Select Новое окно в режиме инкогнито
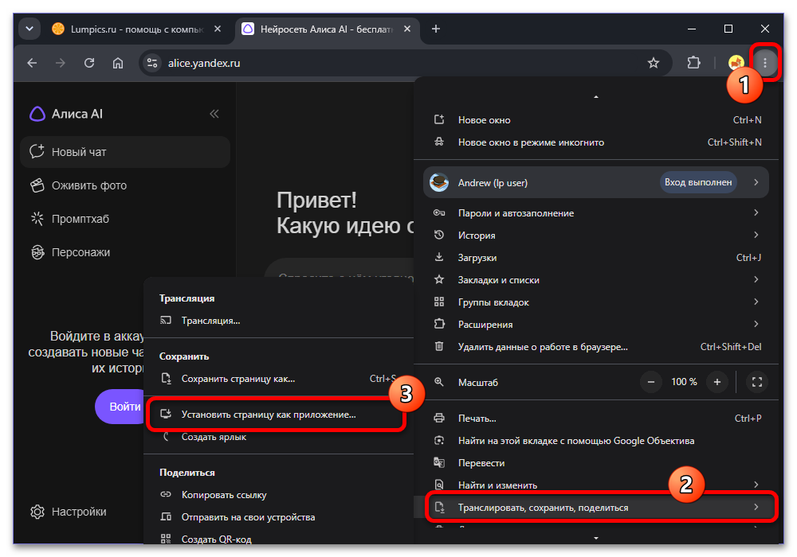 [596, 142]
